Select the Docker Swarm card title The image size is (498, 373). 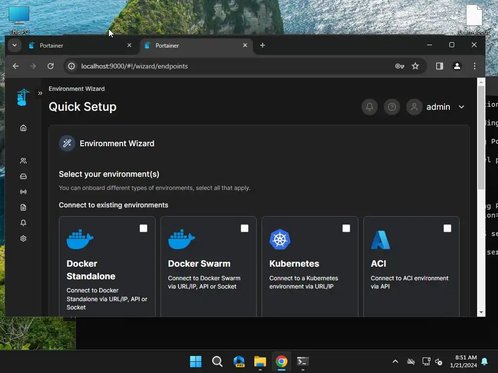[199, 264]
